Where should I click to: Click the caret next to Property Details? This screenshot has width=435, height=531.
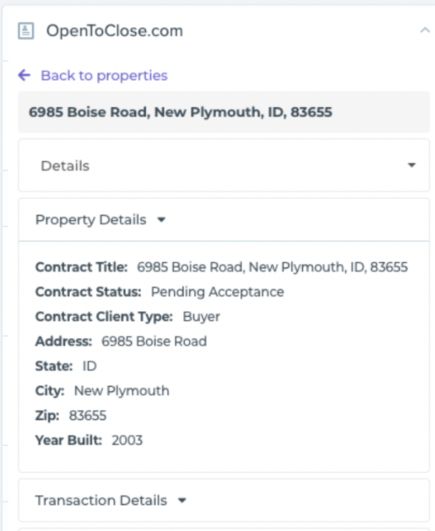(161, 220)
